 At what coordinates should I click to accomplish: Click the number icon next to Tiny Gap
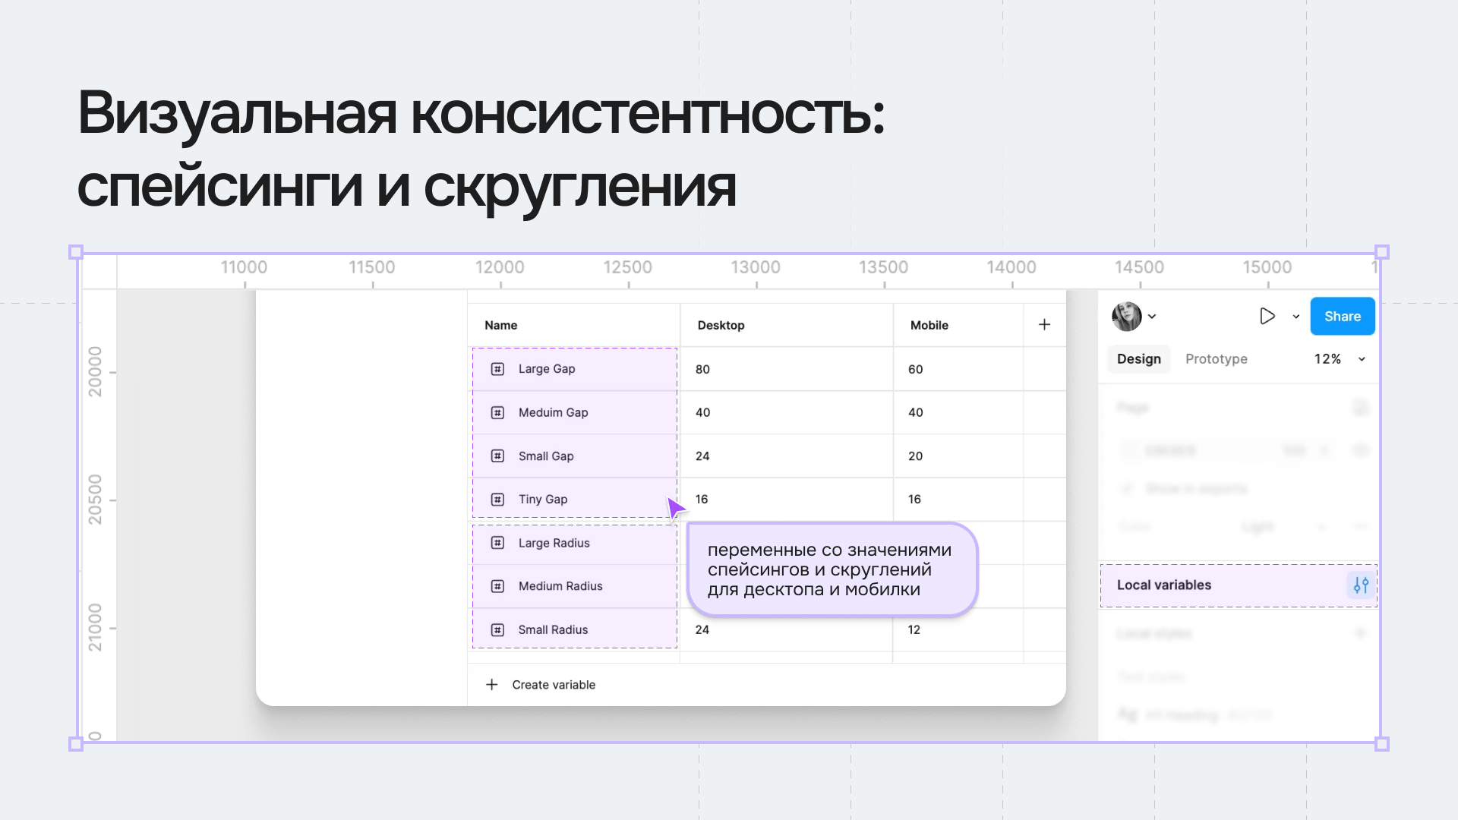[497, 499]
